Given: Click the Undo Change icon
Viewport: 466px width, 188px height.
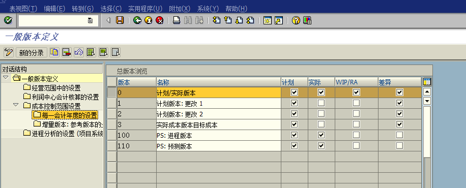Looking at the screenshot, I should (79, 52).
